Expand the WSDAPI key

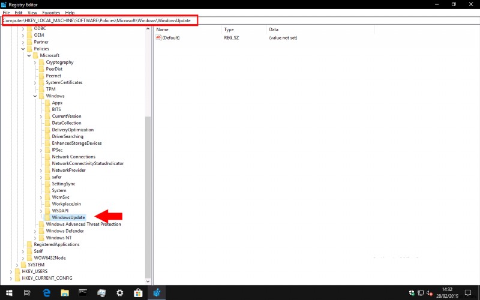click(41, 211)
